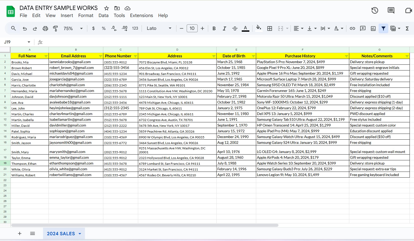The height and width of the screenshot is (241, 414).
Task: Toggle bold formatting
Action: tap(214, 28)
